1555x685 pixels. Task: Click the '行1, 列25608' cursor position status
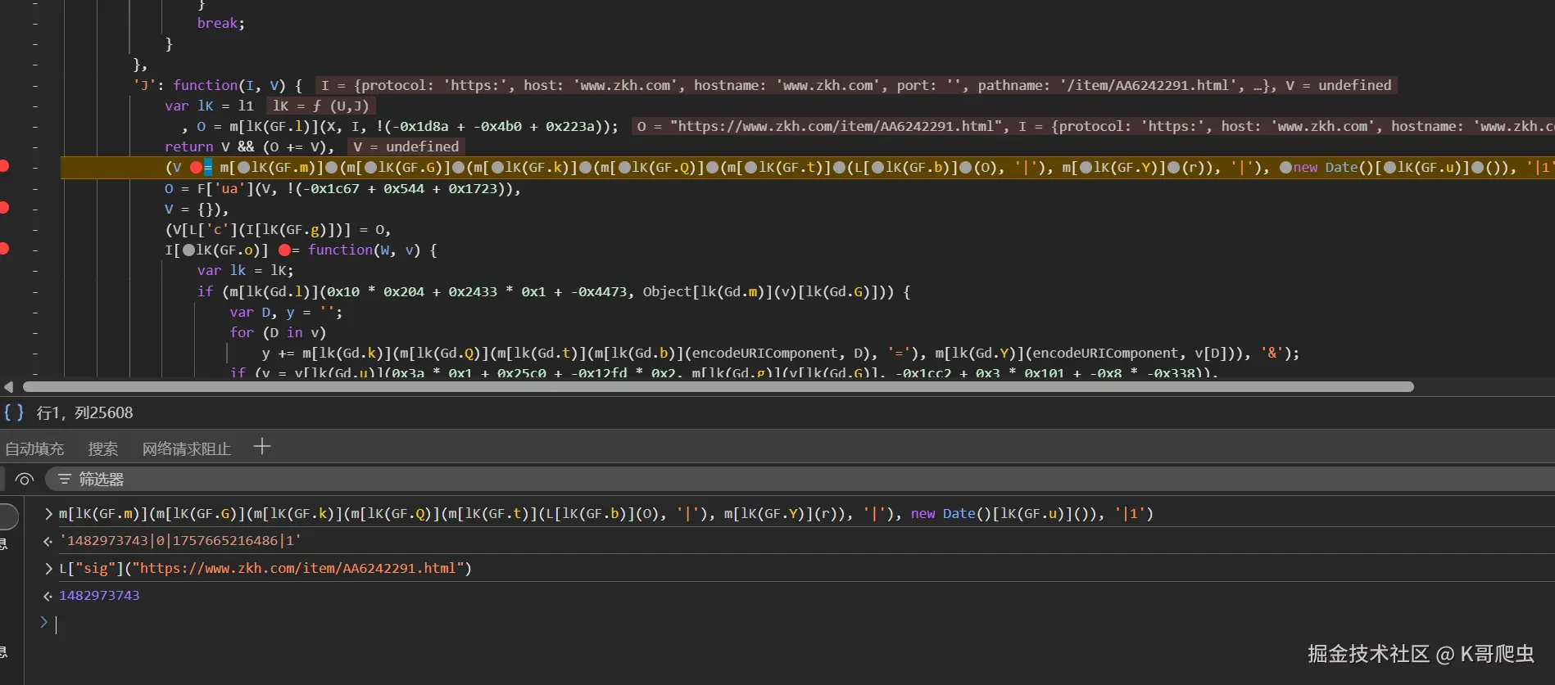point(84,412)
